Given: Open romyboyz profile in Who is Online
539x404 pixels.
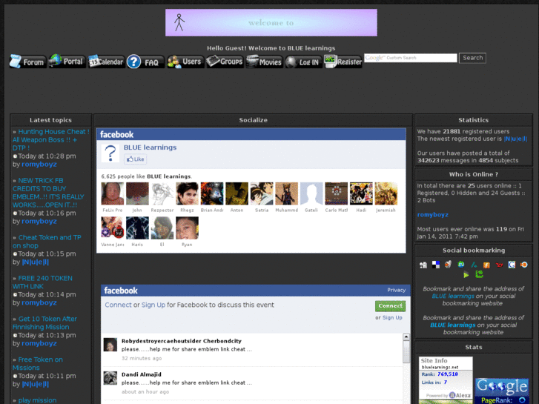Looking at the screenshot, I should click(432, 214).
